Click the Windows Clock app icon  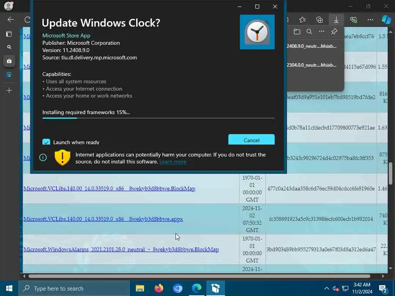coord(257,32)
